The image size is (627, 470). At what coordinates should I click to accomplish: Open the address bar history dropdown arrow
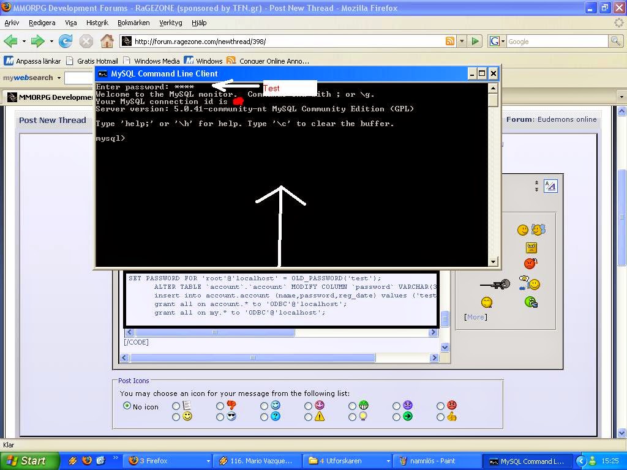click(462, 41)
